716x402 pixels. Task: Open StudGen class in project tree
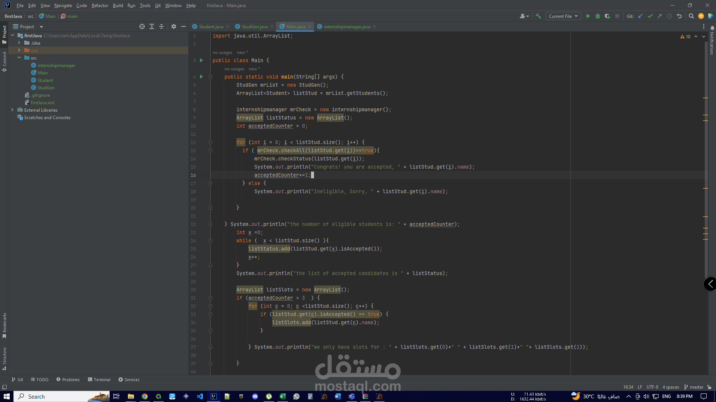[x=46, y=88]
